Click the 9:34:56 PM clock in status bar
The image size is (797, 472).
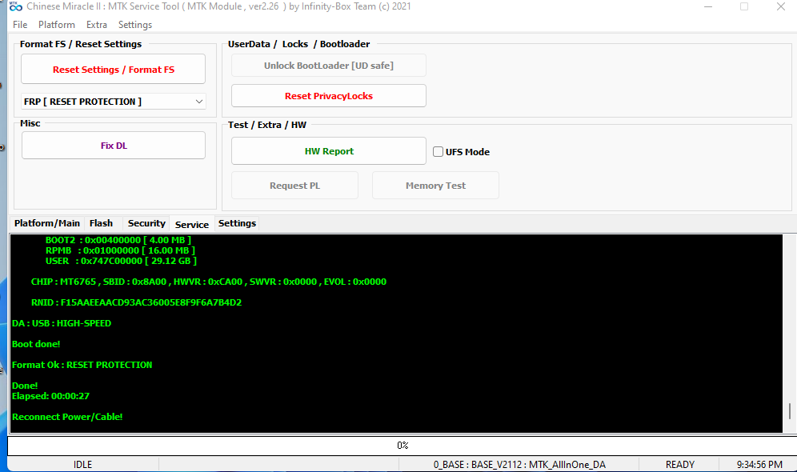pyautogui.click(x=759, y=464)
